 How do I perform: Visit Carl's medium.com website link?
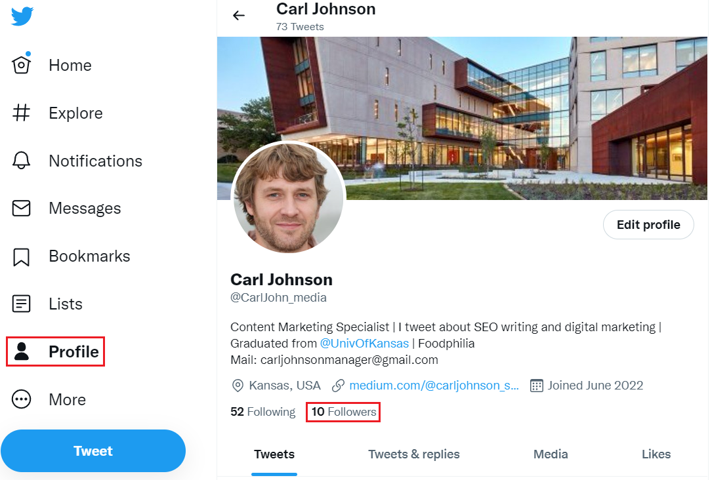tap(434, 386)
